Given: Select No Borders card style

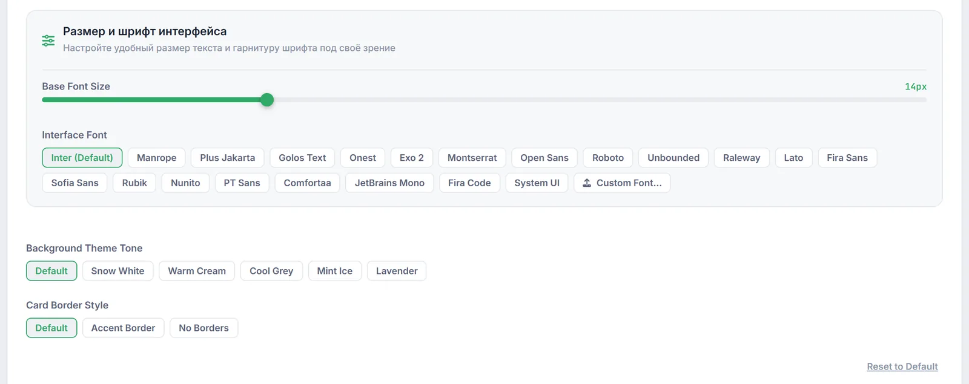Looking at the screenshot, I should [x=204, y=328].
